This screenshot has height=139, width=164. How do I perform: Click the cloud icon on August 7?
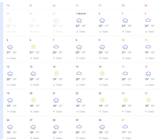click(x=56, y=47)
